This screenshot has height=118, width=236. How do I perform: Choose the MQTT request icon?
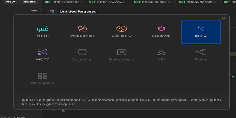pyautogui.click(x=43, y=52)
